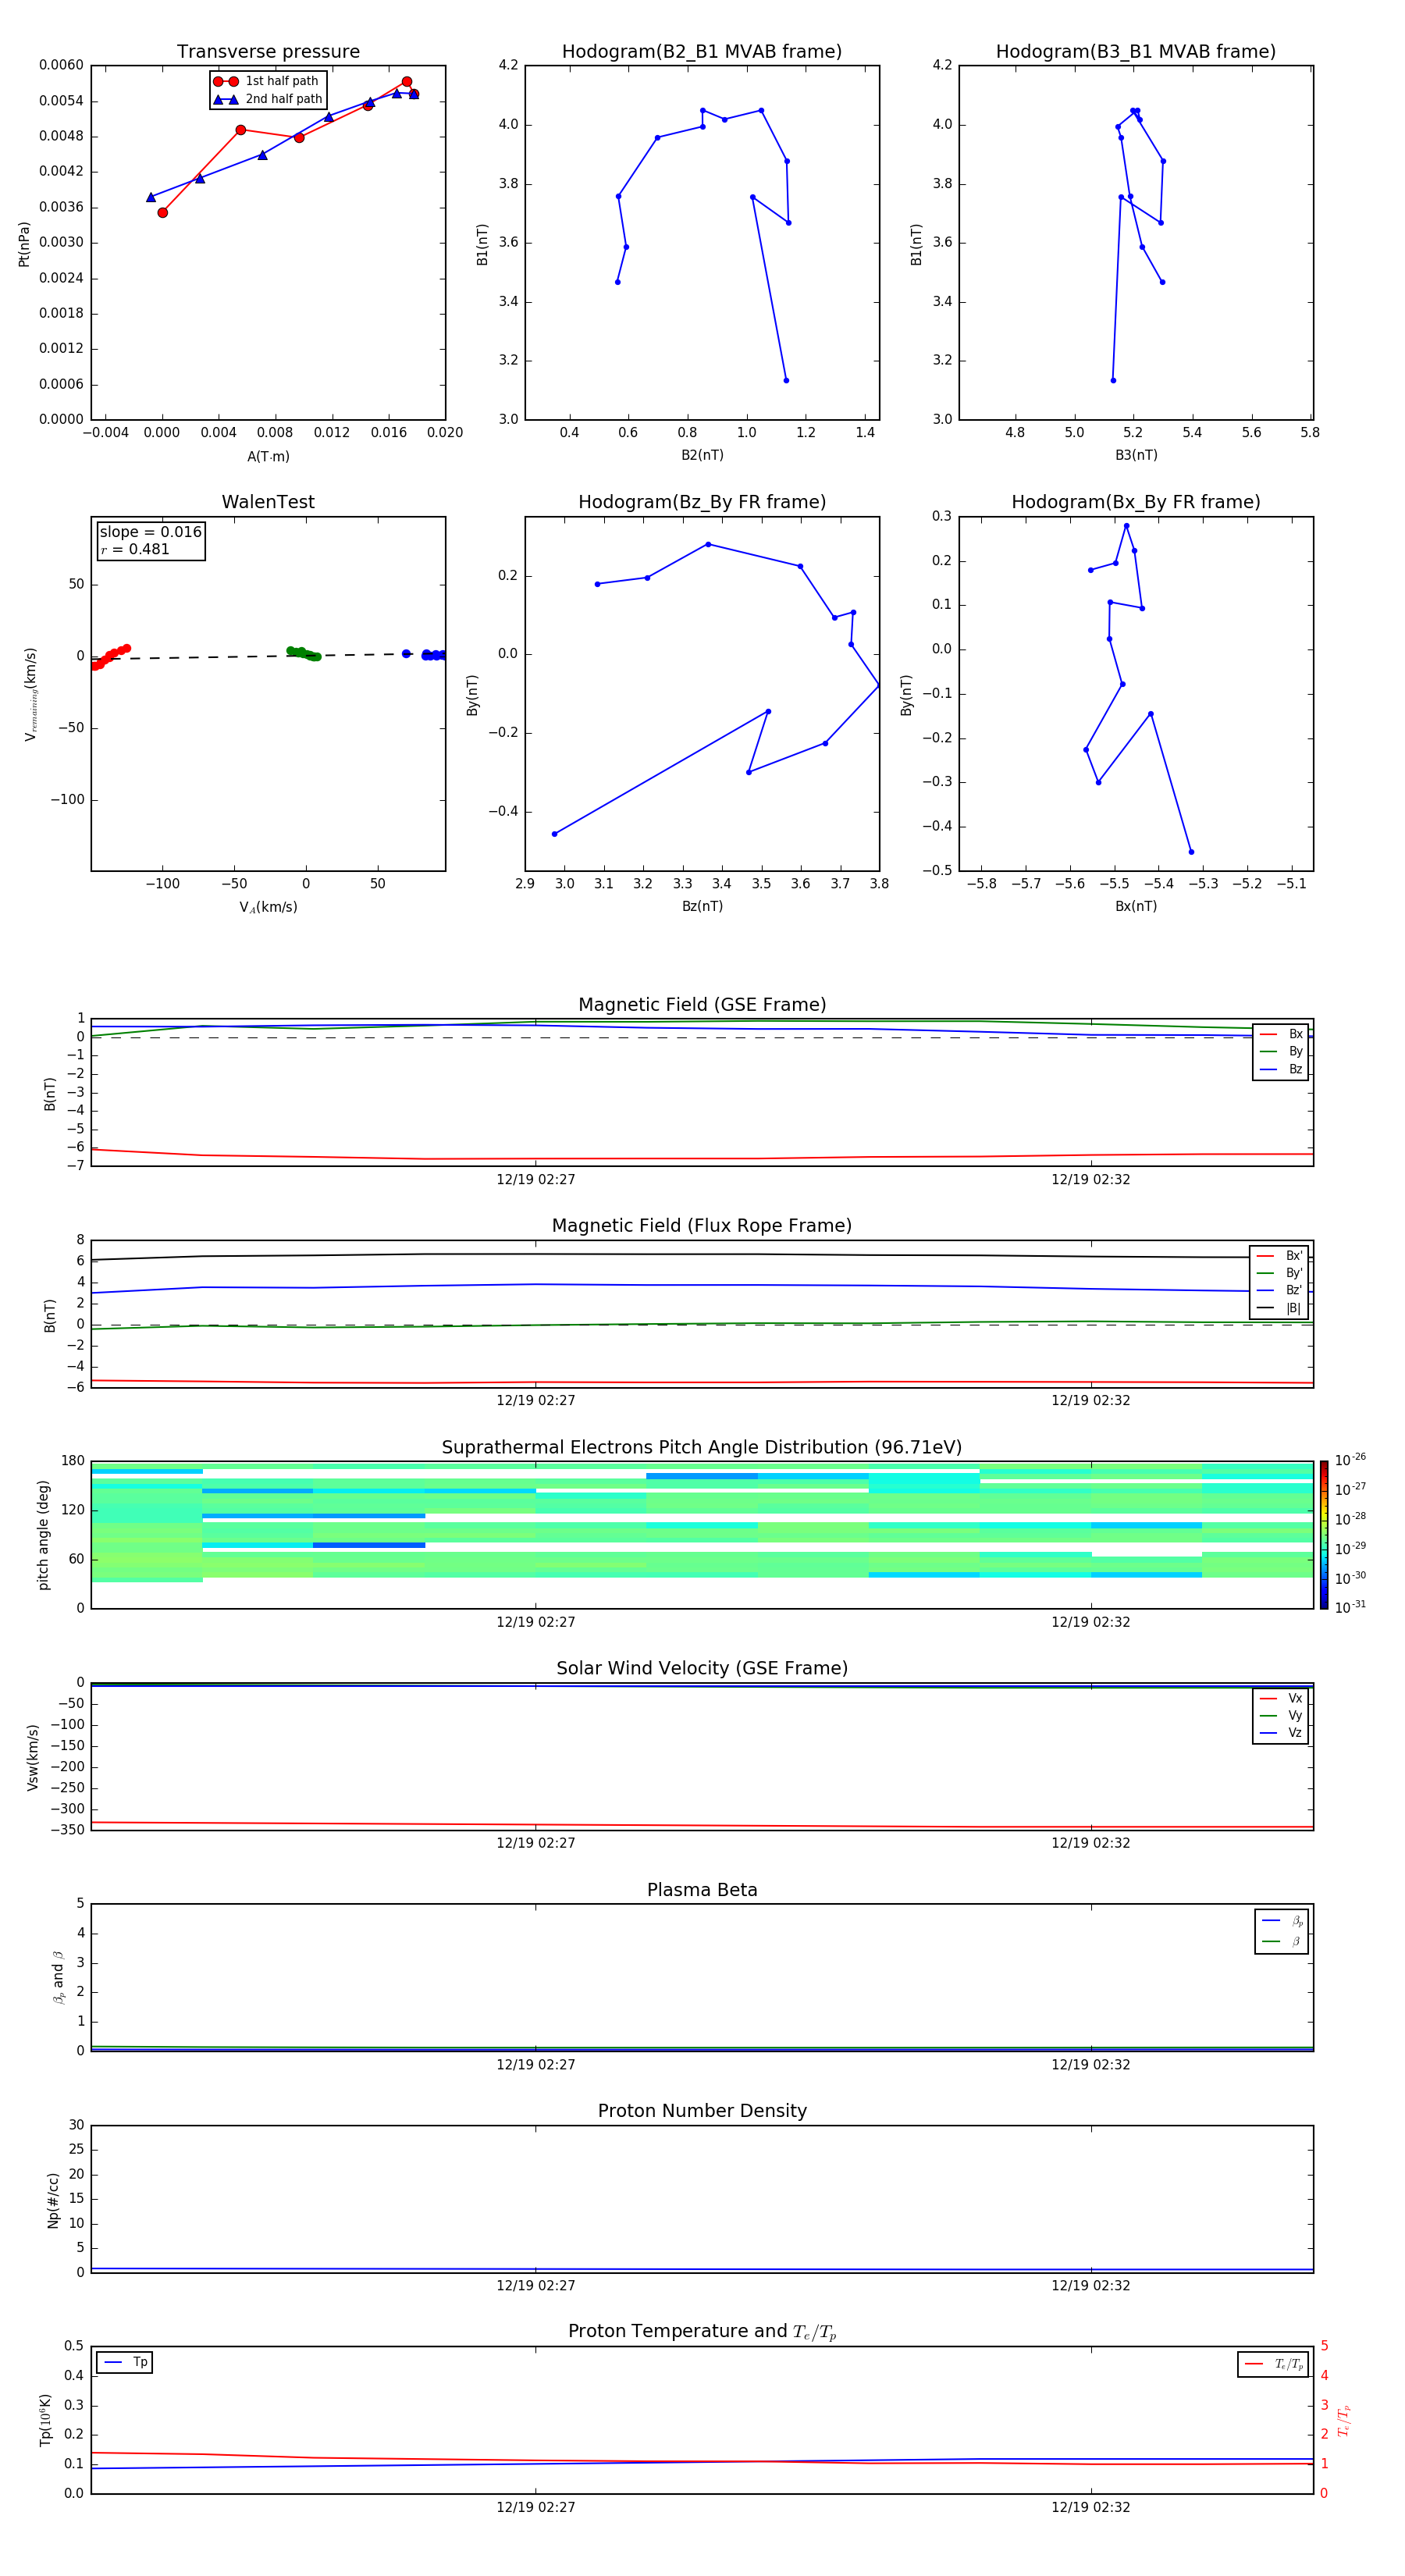
Task: Click the 'Vsw(km/s)' y-axis label
Action: coord(33,1757)
